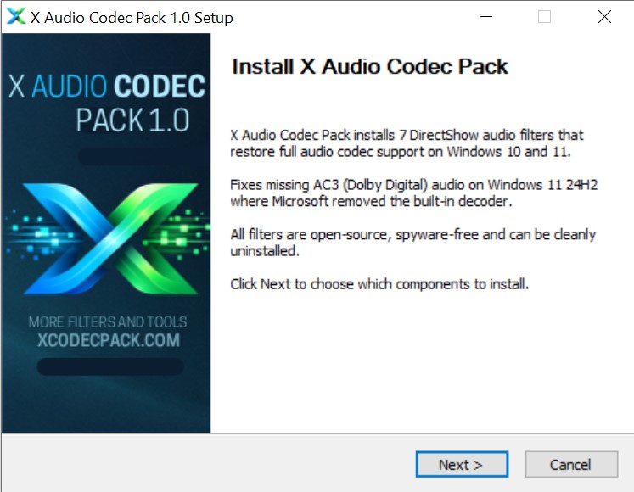Click the 'Click Next to choose' instruction line
This screenshot has height=492, width=634.
tap(379, 284)
